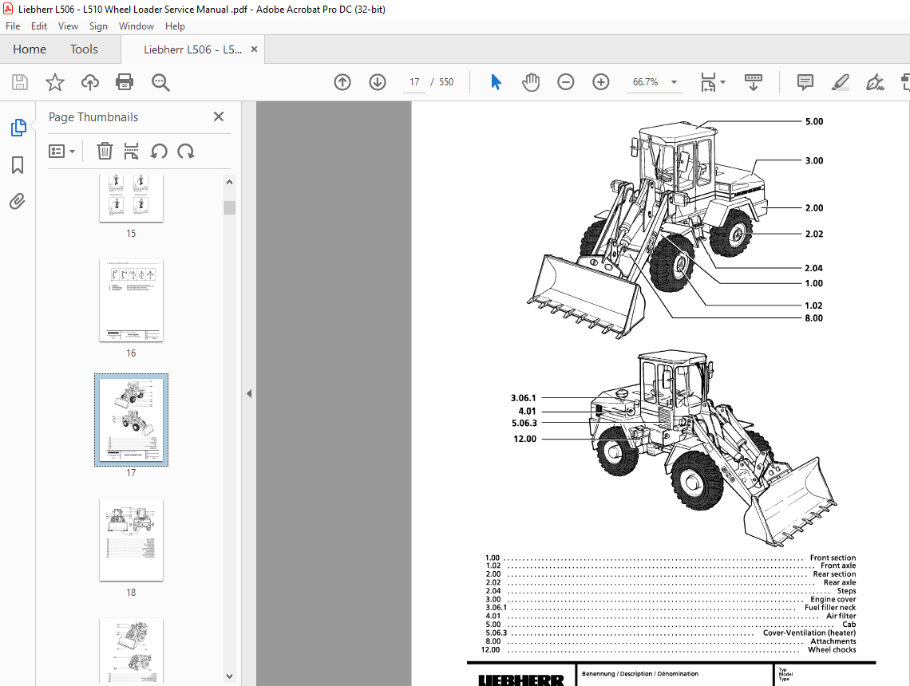Viewport: 910px width, 686px height.
Task: Click the thumbnails scrollbar handle
Action: (x=229, y=207)
